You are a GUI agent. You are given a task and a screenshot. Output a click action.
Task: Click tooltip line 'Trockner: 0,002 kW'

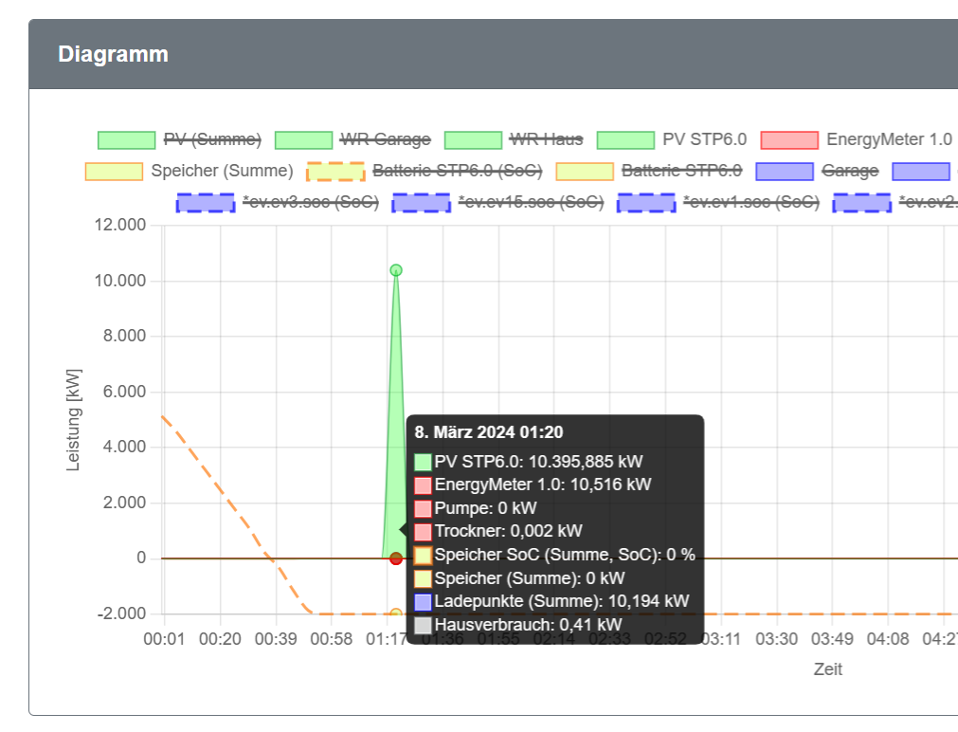(508, 531)
